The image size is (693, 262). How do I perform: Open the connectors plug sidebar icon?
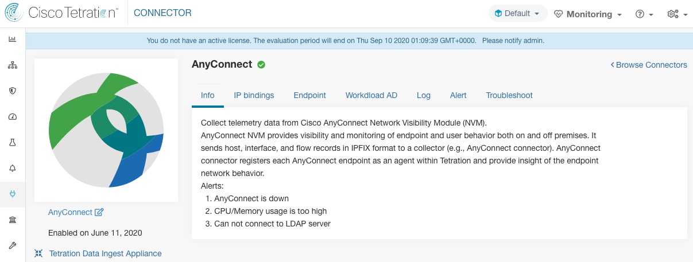(13, 194)
